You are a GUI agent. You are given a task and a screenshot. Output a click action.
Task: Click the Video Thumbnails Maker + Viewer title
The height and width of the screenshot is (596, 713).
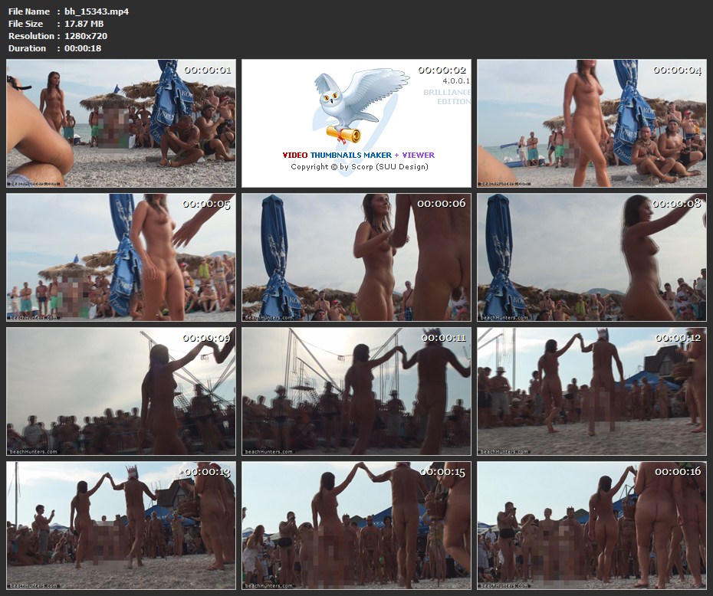[358, 155]
